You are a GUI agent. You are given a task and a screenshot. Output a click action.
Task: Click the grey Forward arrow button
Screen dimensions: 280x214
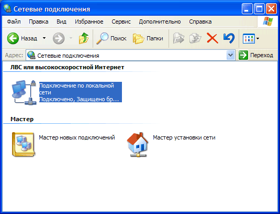(x=59, y=38)
